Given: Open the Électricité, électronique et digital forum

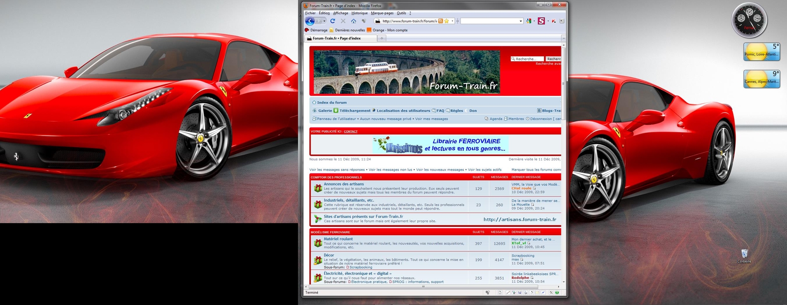Looking at the screenshot, I should [357, 274].
